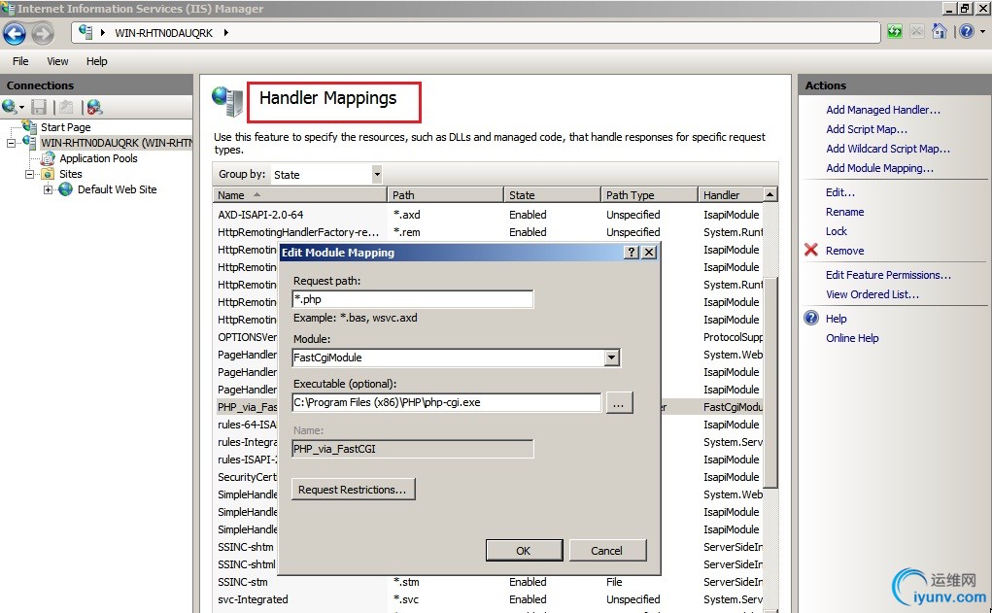This screenshot has width=992, height=613.
Task: Sort by the State column header
Action: coord(552,195)
